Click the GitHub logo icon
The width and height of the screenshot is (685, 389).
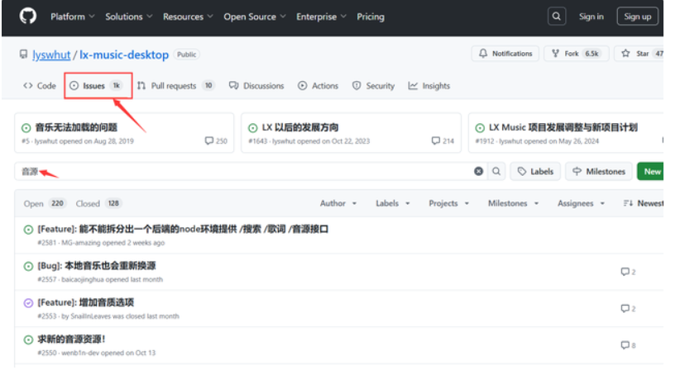click(28, 17)
